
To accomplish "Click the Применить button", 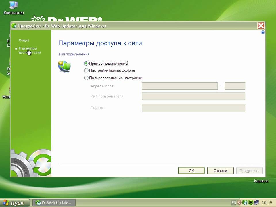I will pos(250,170).
